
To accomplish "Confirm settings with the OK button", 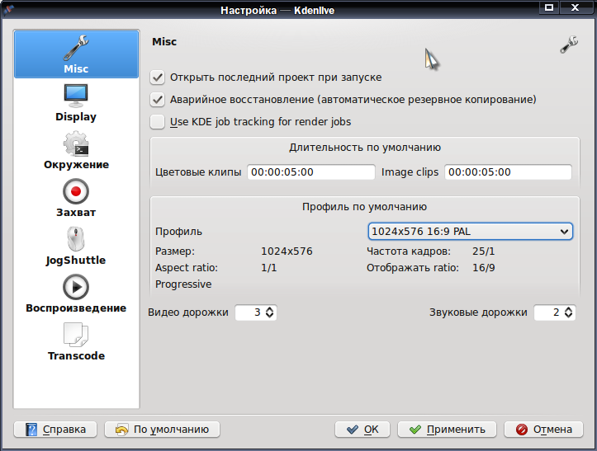I will click(362, 430).
